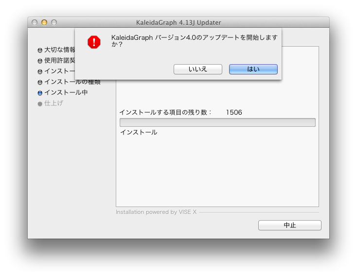Click the update confirmation message text

(194, 40)
